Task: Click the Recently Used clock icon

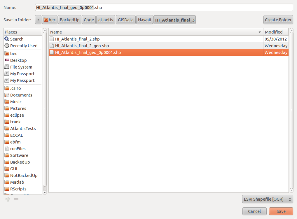Action: click(7, 45)
